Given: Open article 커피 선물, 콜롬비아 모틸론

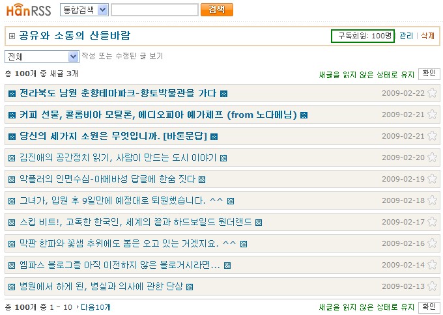Looking at the screenshot, I should coord(158,115).
